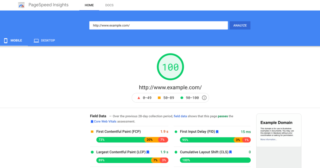Click the Example Domain page screenshot thumbnail
The height and width of the screenshot is (168, 320).
279,141
